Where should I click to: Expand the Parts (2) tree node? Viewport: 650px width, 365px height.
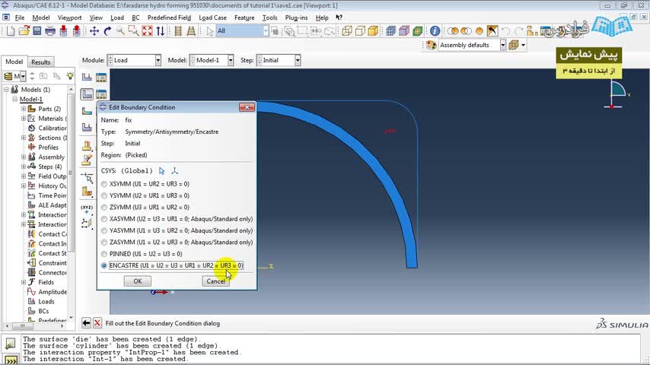coord(24,109)
